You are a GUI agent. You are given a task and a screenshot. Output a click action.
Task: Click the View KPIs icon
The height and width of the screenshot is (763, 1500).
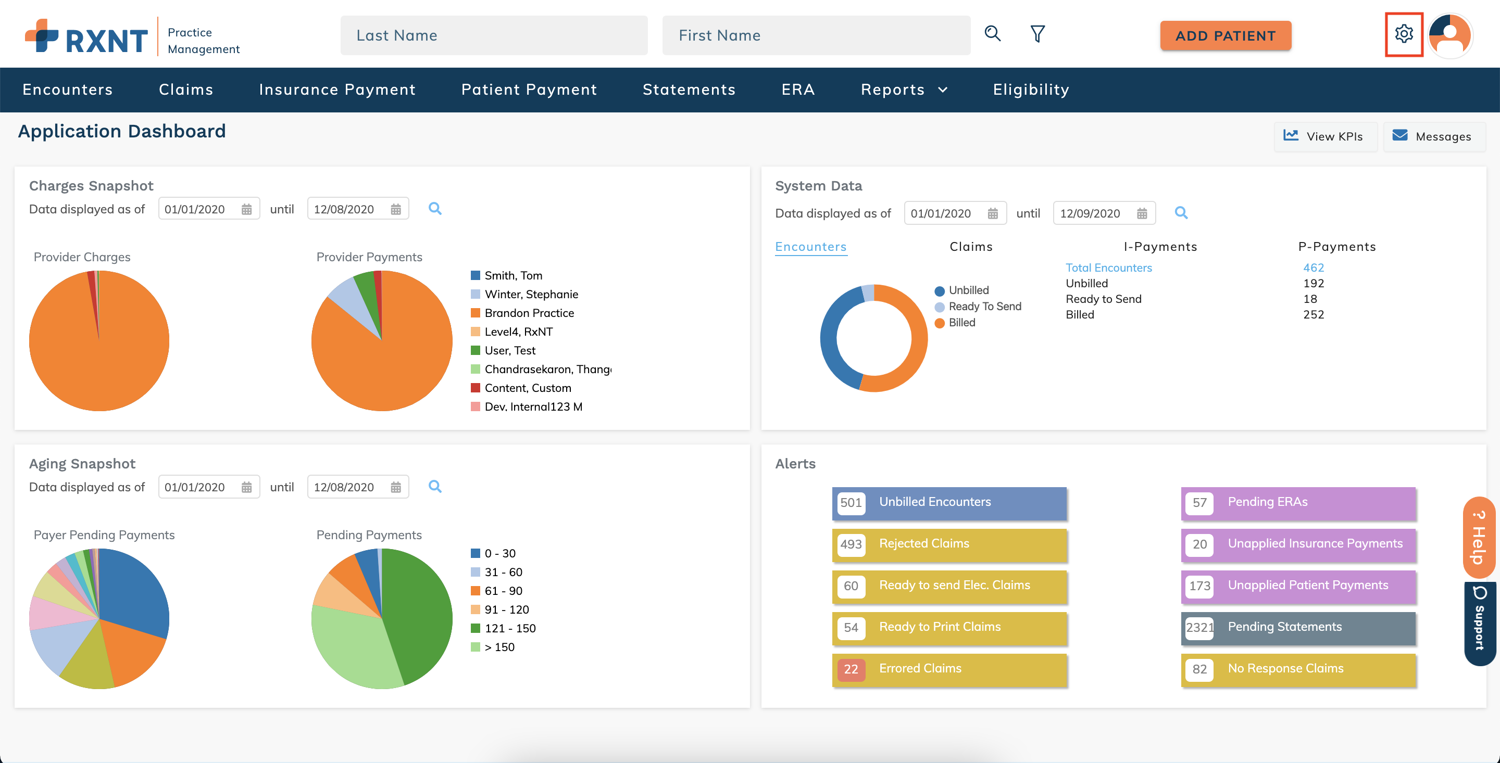point(1290,135)
